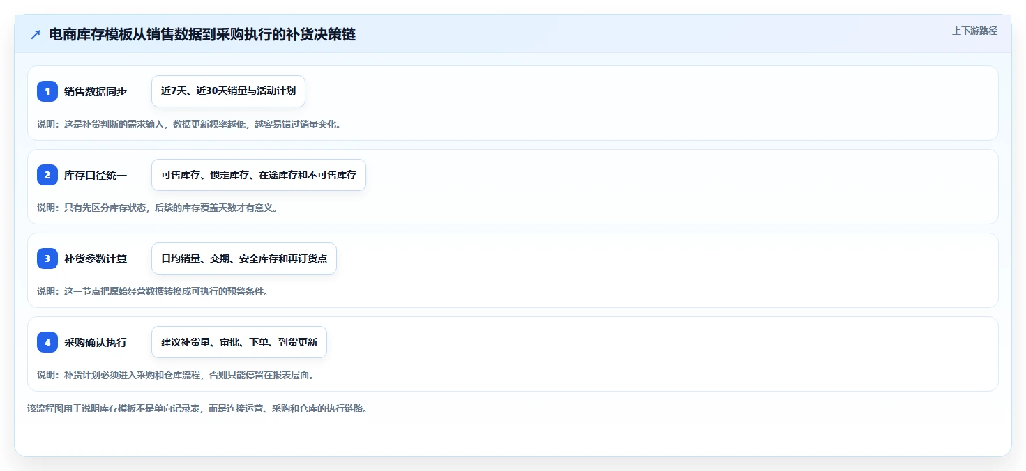The image size is (1026, 471).
Task: Click the footer sentence starting 该流程图用于说明
Action: coord(197,408)
